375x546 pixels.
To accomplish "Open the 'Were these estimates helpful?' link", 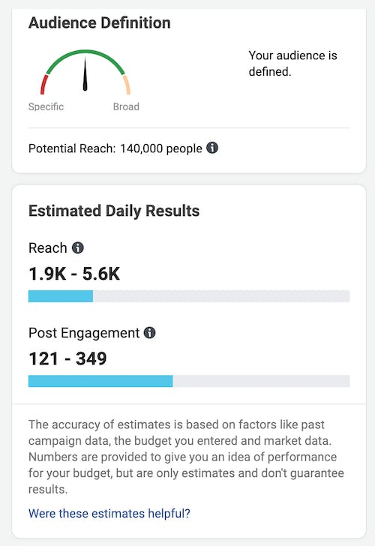I will point(109,513).
